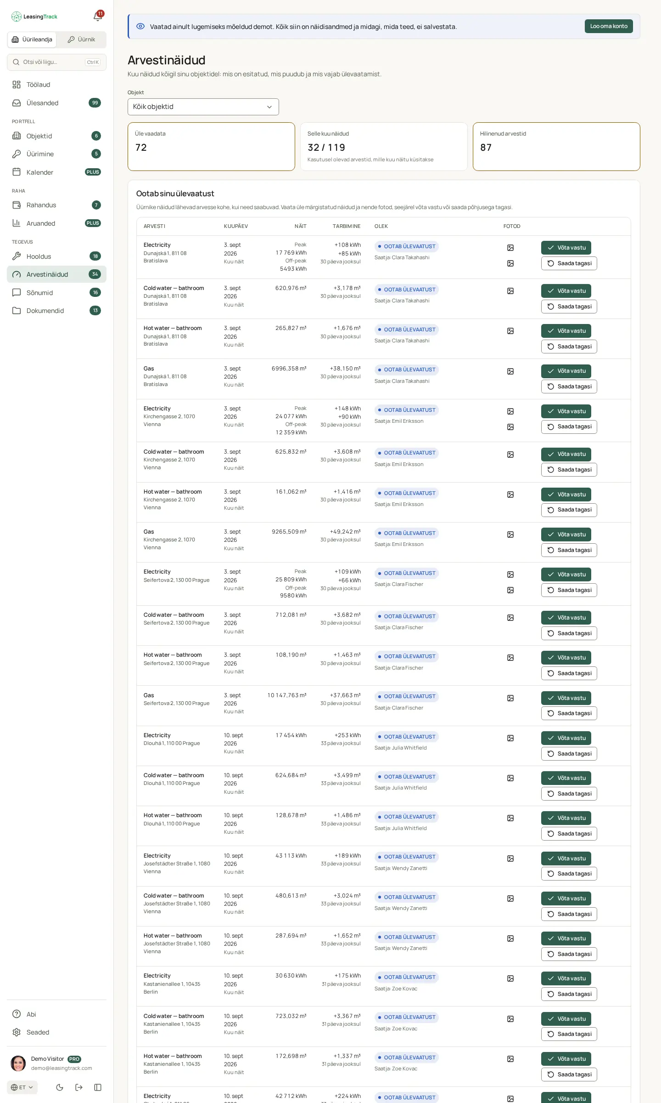
Task: View photo for Cold water Dunajská reading
Action: [510, 291]
